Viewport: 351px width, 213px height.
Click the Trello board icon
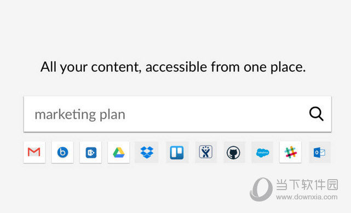[177, 152]
